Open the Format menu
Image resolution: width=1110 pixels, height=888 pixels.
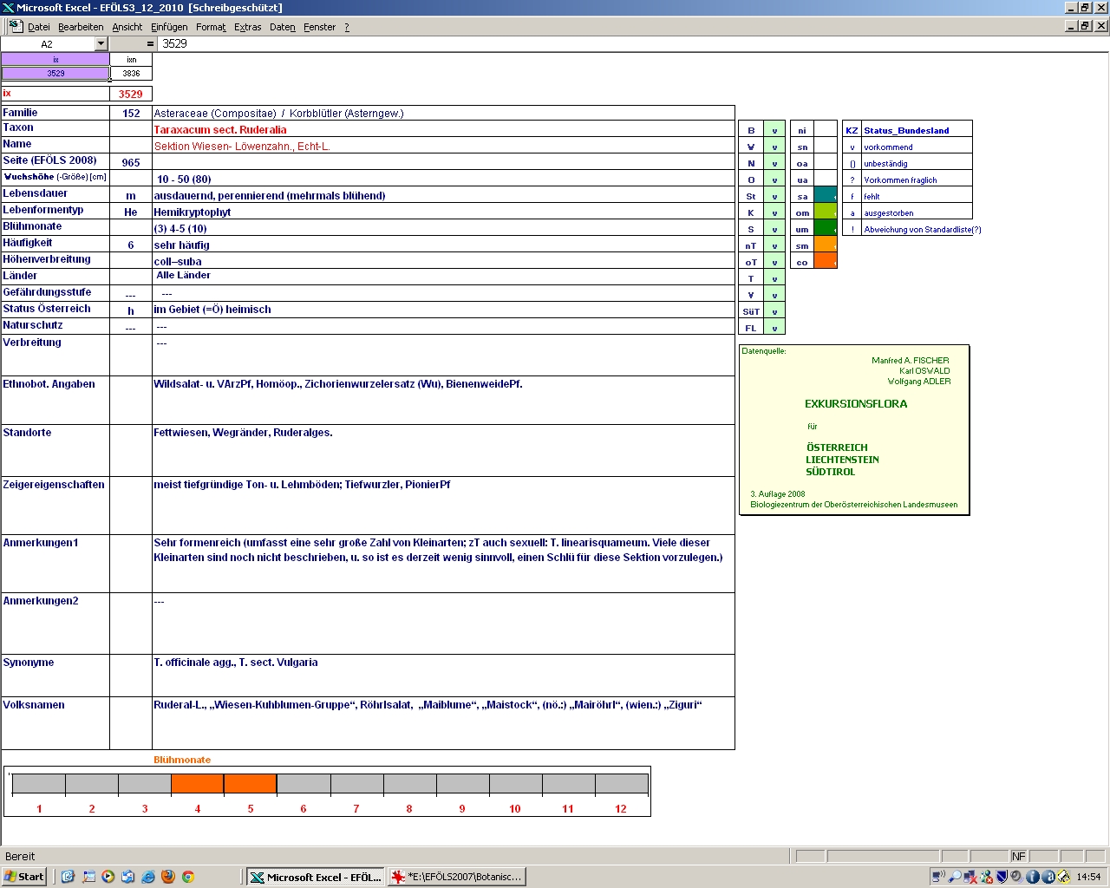211,27
